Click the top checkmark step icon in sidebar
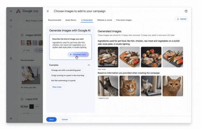 pos(11,20)
